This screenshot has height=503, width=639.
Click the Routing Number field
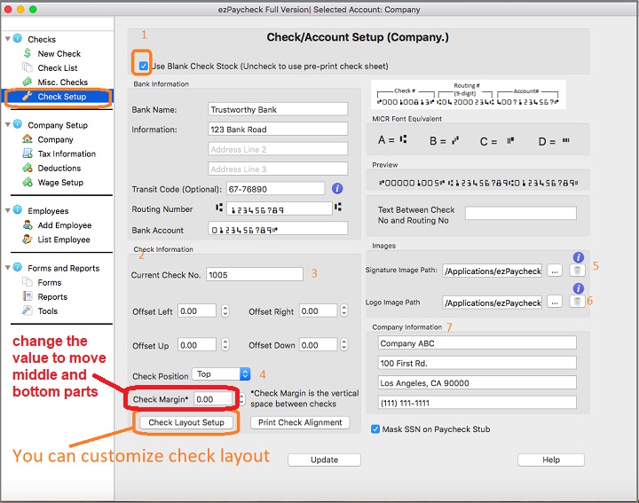[x=280, y=208]
